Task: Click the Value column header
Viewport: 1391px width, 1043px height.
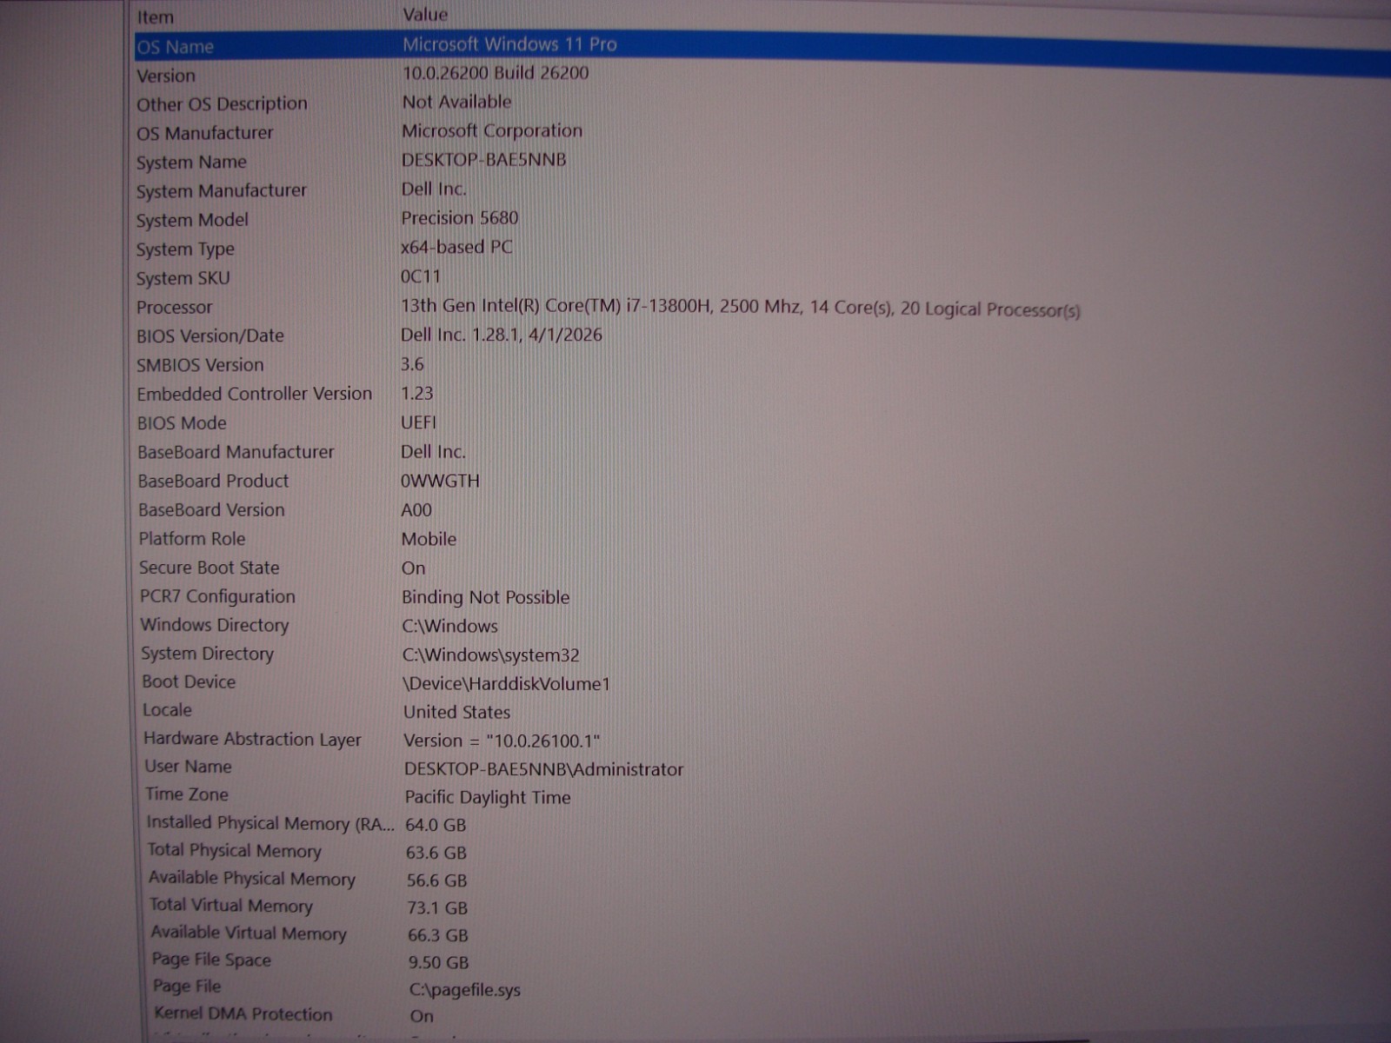Action: [x=425, y=15]
